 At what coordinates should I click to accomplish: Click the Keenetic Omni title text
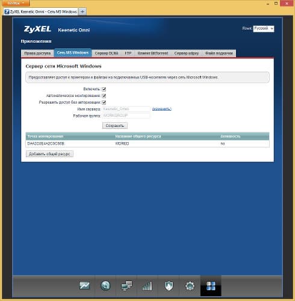click(74, 30)
